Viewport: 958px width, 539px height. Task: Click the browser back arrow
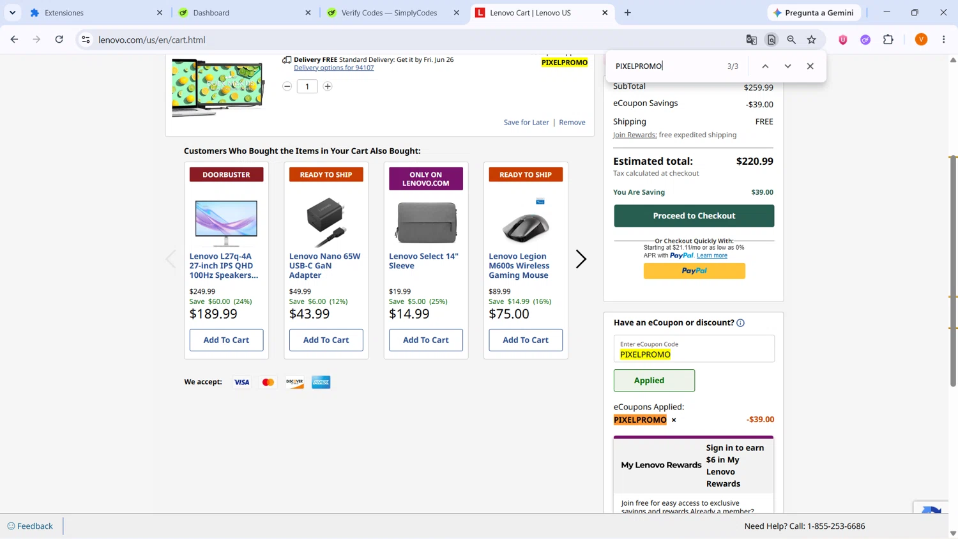14,40
